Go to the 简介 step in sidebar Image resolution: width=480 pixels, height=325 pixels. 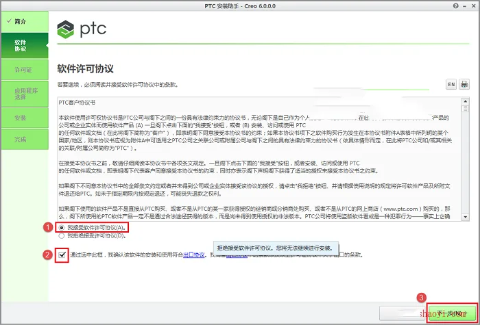pos(25,21)
